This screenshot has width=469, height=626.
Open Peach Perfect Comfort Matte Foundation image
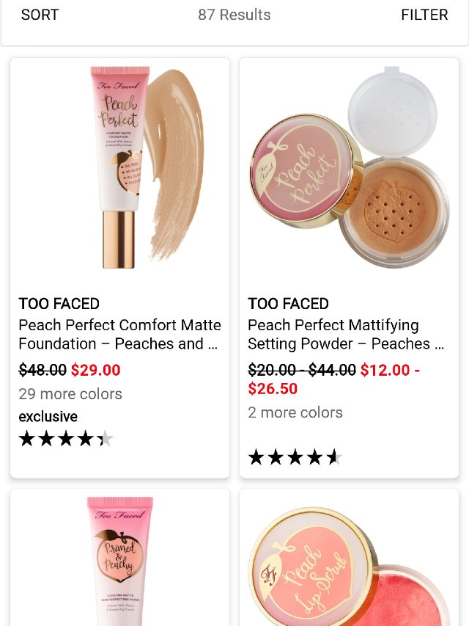pyautogui.click(x=119, y=167)
